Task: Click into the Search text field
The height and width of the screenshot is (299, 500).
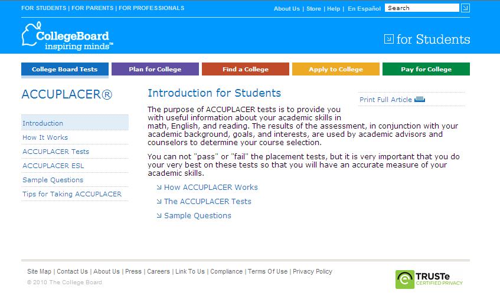Action: 421,8
